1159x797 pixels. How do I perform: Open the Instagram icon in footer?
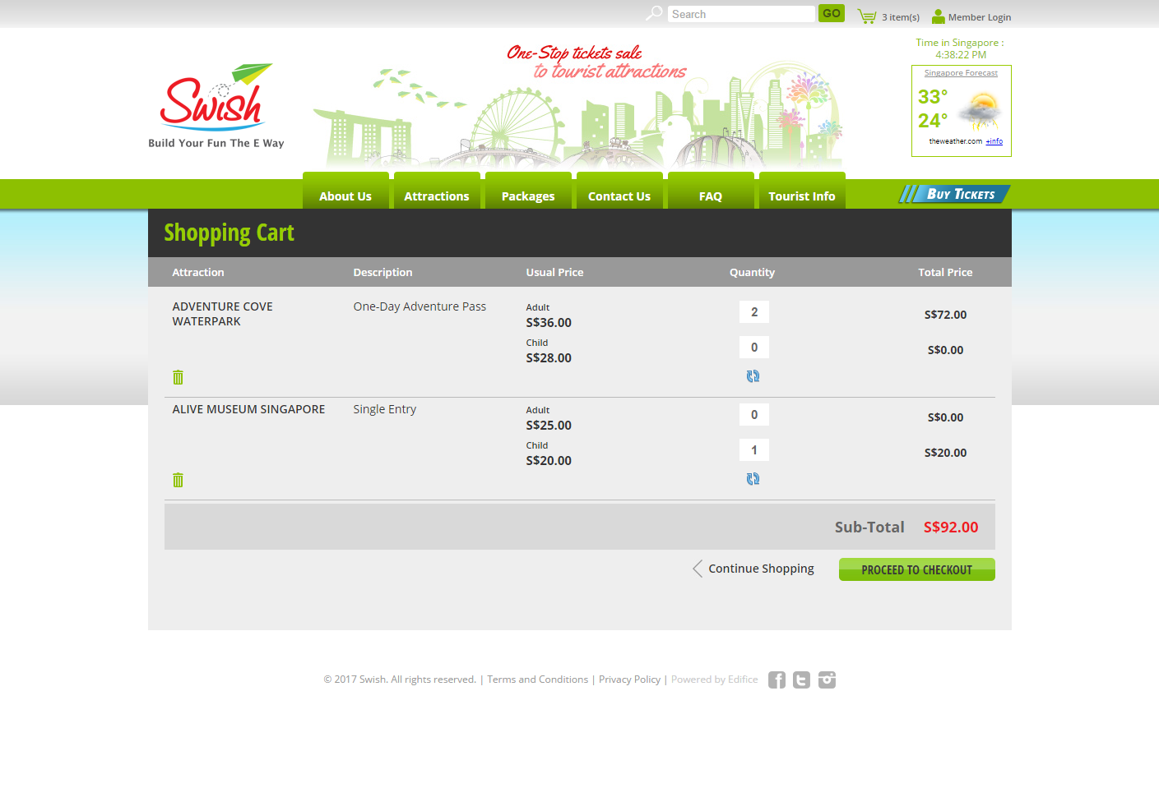coord(827,680)
